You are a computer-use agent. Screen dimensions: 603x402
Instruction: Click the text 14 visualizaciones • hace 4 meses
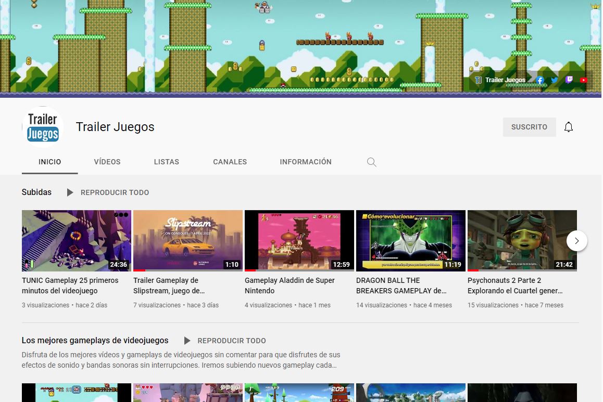(404, 305)
